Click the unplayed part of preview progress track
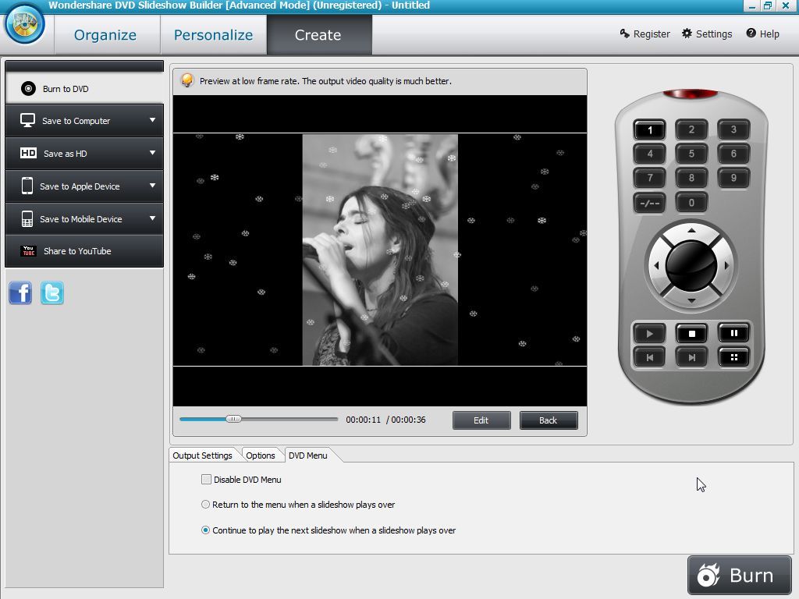Image resolution: width=799 pixels, height=599 pixels. pos(289,419)
